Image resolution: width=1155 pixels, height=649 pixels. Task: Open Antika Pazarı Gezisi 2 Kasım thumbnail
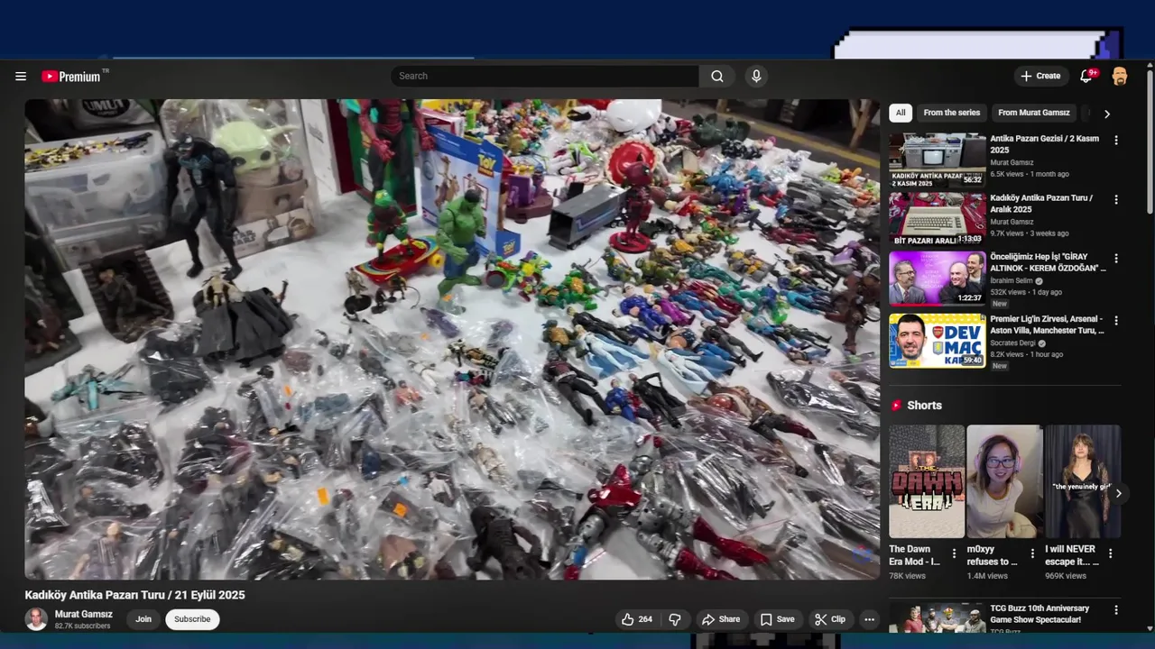point(938,160)
